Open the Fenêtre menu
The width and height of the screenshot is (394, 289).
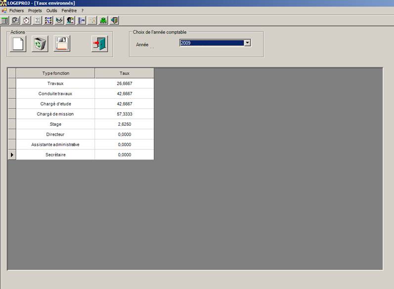point(69,10)
